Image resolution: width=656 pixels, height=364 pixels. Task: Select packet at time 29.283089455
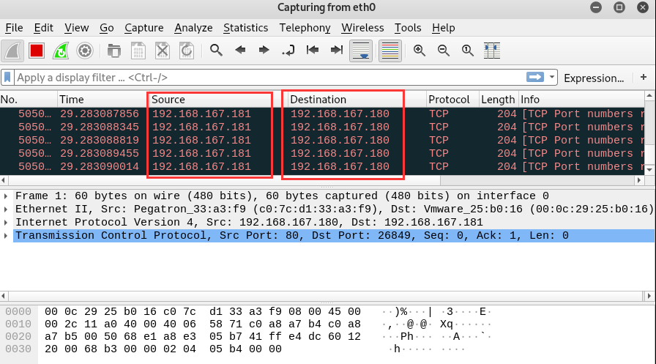[322, 153]
